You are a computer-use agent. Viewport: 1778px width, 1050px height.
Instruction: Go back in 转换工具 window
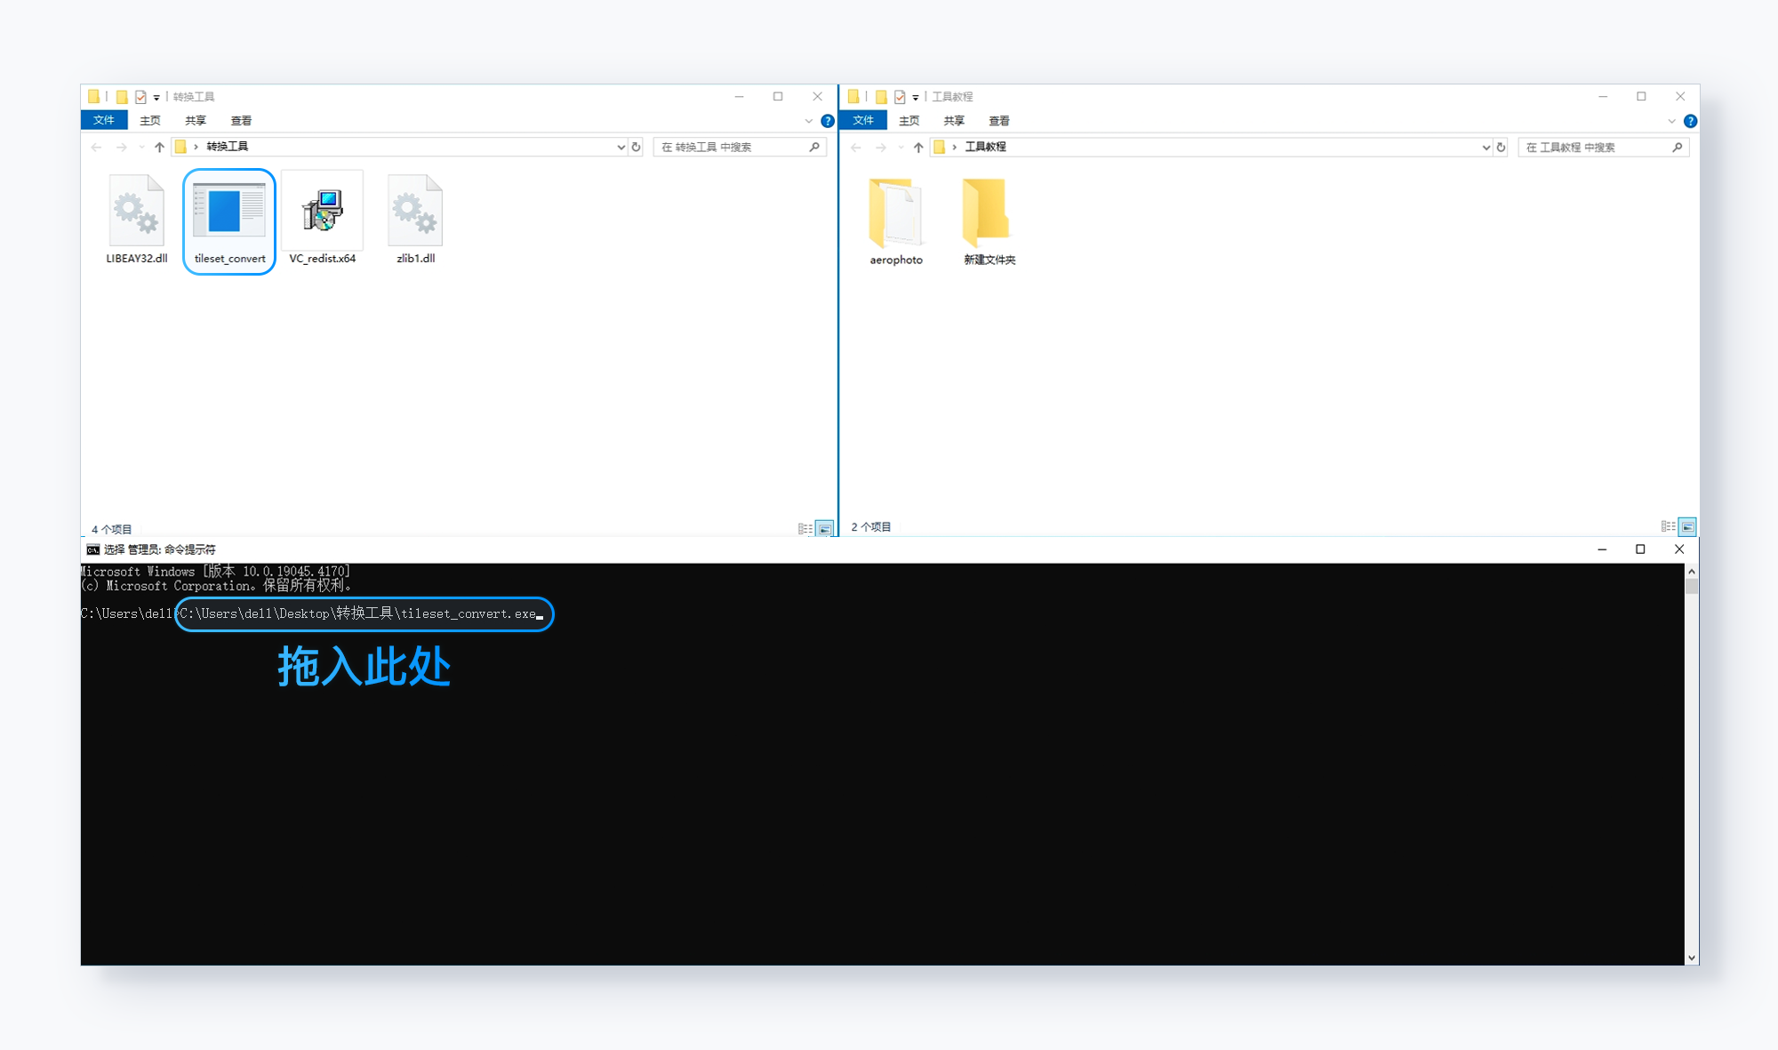96,147
